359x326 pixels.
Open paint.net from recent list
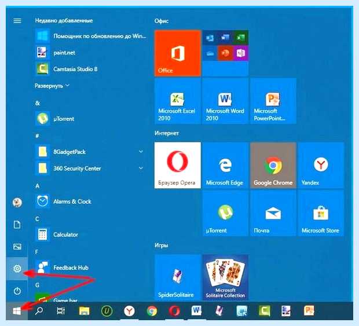(x=91, y=53)
